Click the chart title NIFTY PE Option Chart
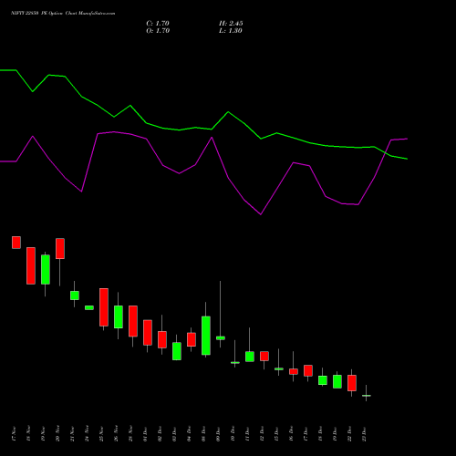The width and height of the screenshot is (456, 456). coord(63,14)
